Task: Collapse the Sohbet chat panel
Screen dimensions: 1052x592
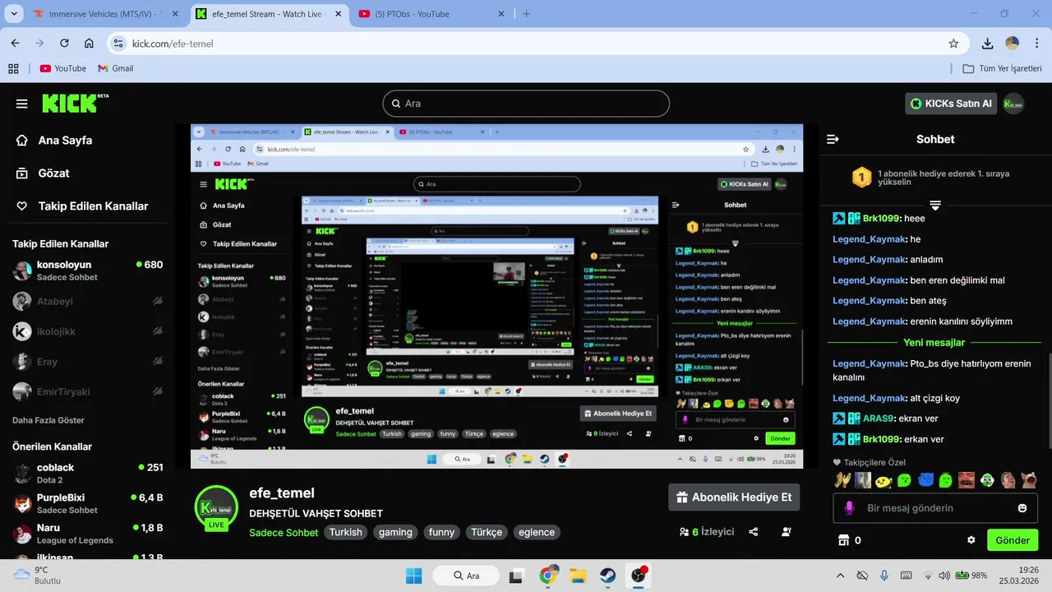Action: click(x=833, y=139)
